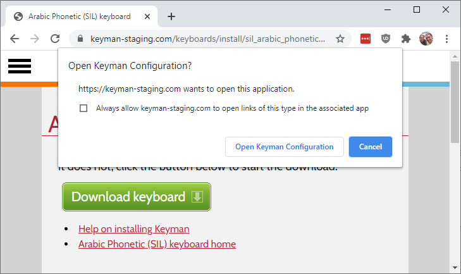Click the browser forward arrow
The width and height of the screenshot is (461, 274).
(35, 39)
